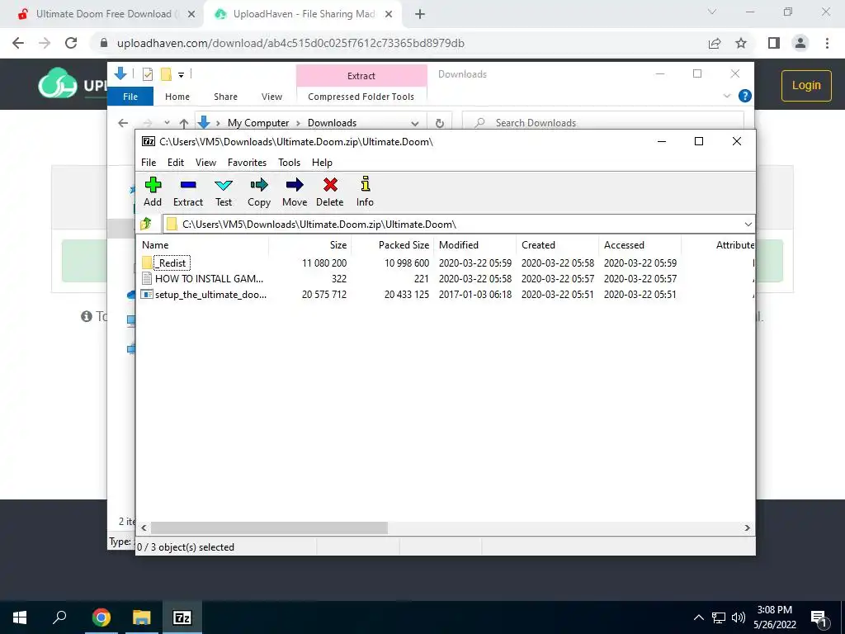This screenshot has height=634, width=845.
Task: Click the left scroll arrow in 7-Zip
Action: (144, 528)
